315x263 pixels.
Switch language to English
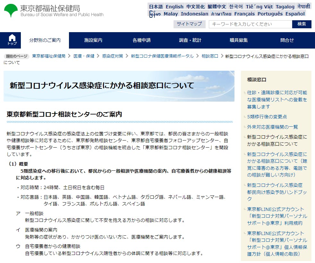(175, 6)
